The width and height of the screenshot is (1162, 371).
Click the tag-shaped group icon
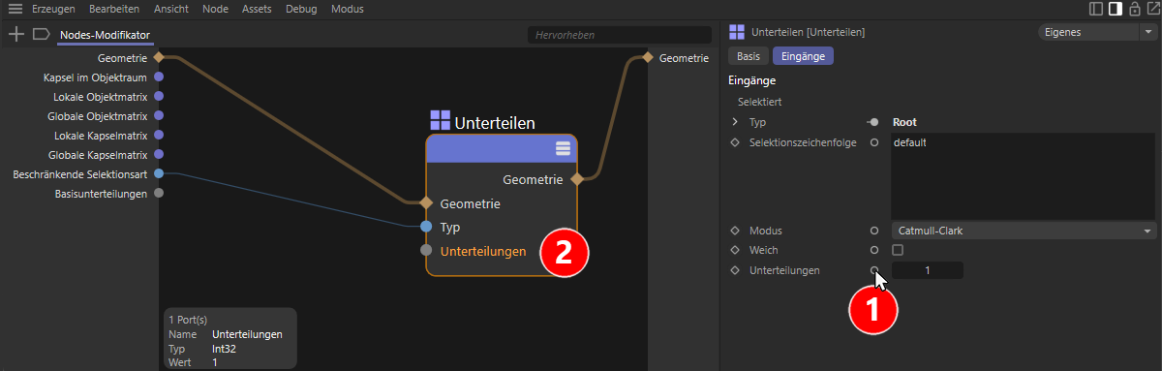pos(41,34)
